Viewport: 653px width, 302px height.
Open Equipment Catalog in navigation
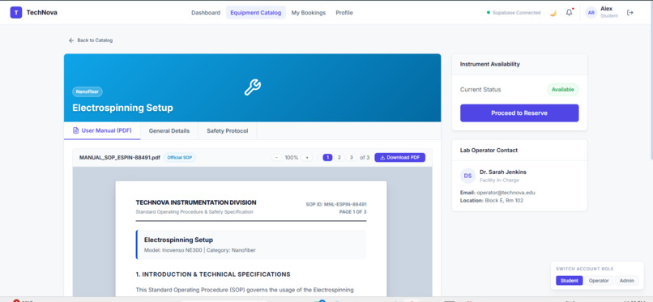(x=256, y=13)
